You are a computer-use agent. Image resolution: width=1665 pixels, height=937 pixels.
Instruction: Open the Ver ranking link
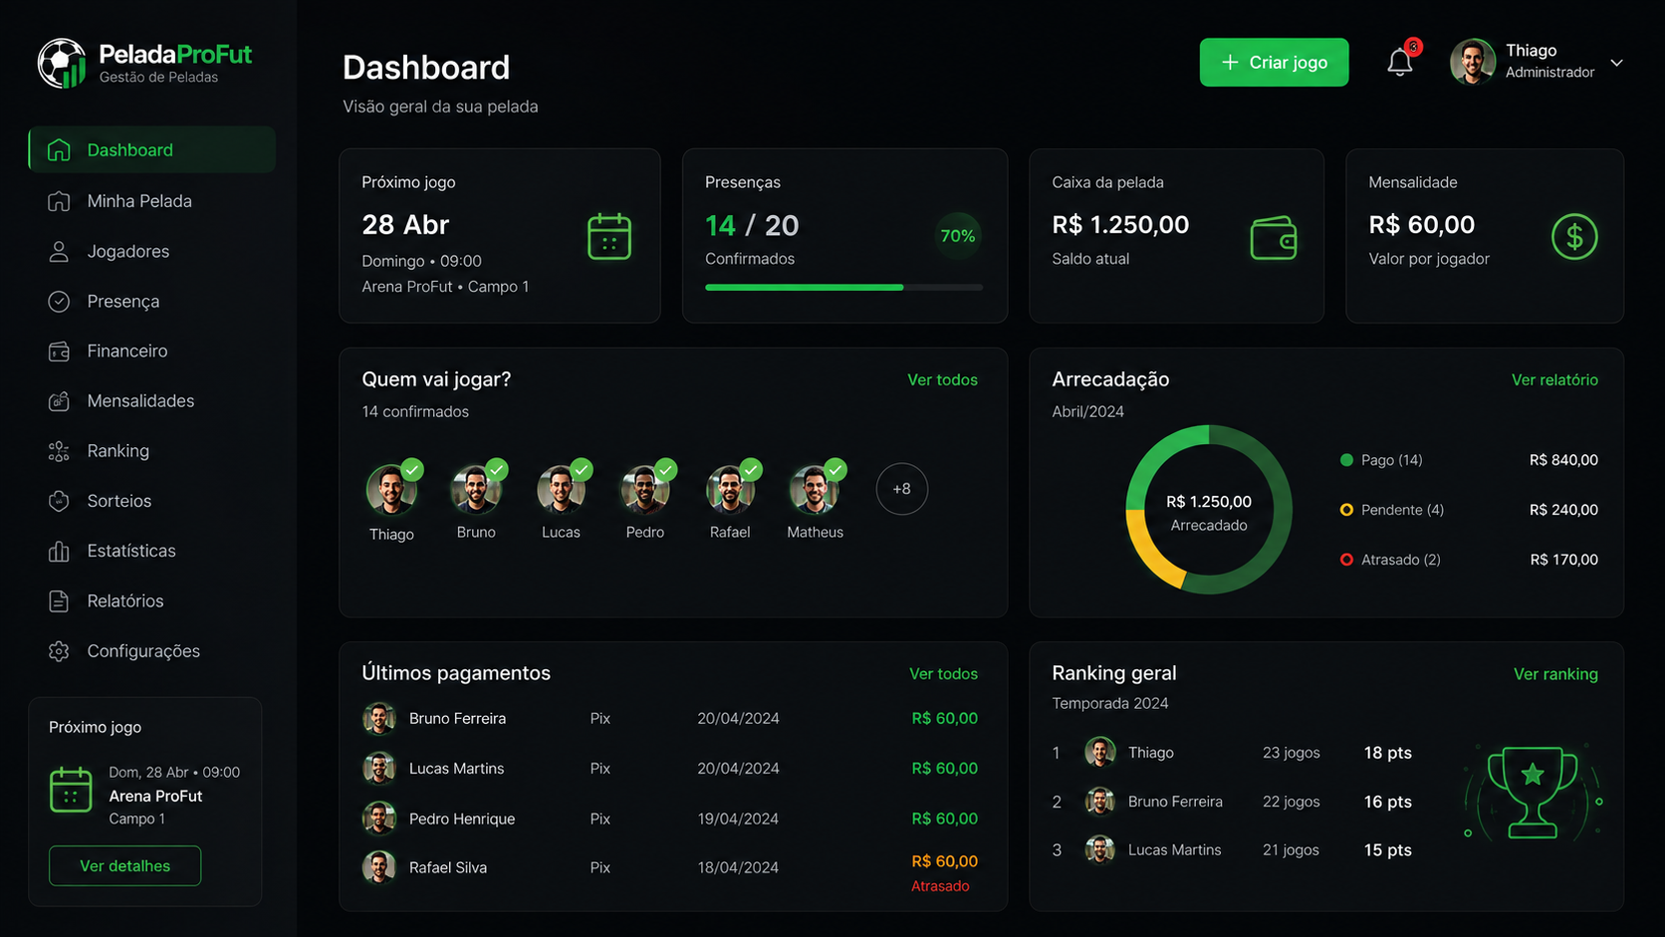coord(1555,674)
